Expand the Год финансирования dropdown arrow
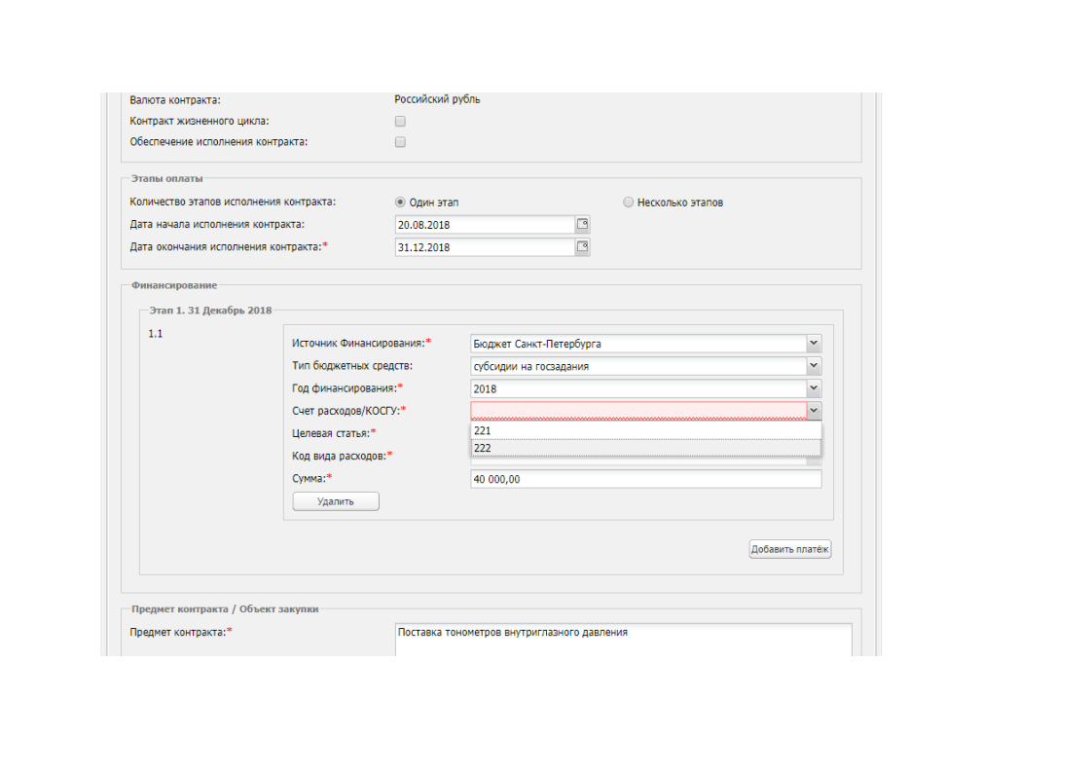Screen dimensions: 1092x772 pyautogui.click(x=814, y=388)
